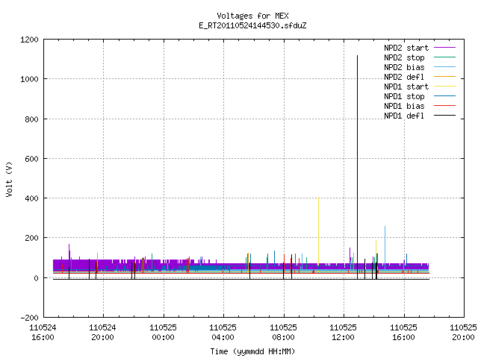The height and width of the screenshot is (358, 478).
Task: Click the -200 y-axis tick label
Action: click(x=29, y=318)
